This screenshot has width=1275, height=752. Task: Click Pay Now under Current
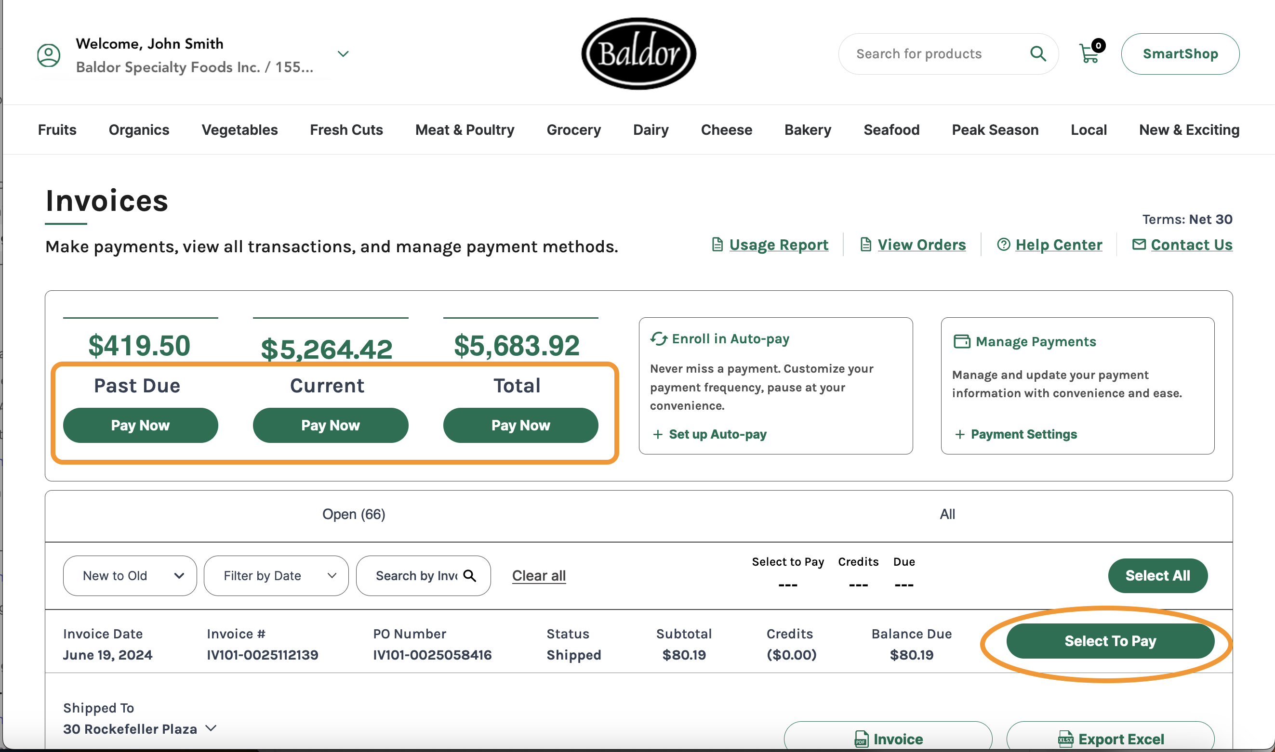pyautogui.click(x=331, y=425)
